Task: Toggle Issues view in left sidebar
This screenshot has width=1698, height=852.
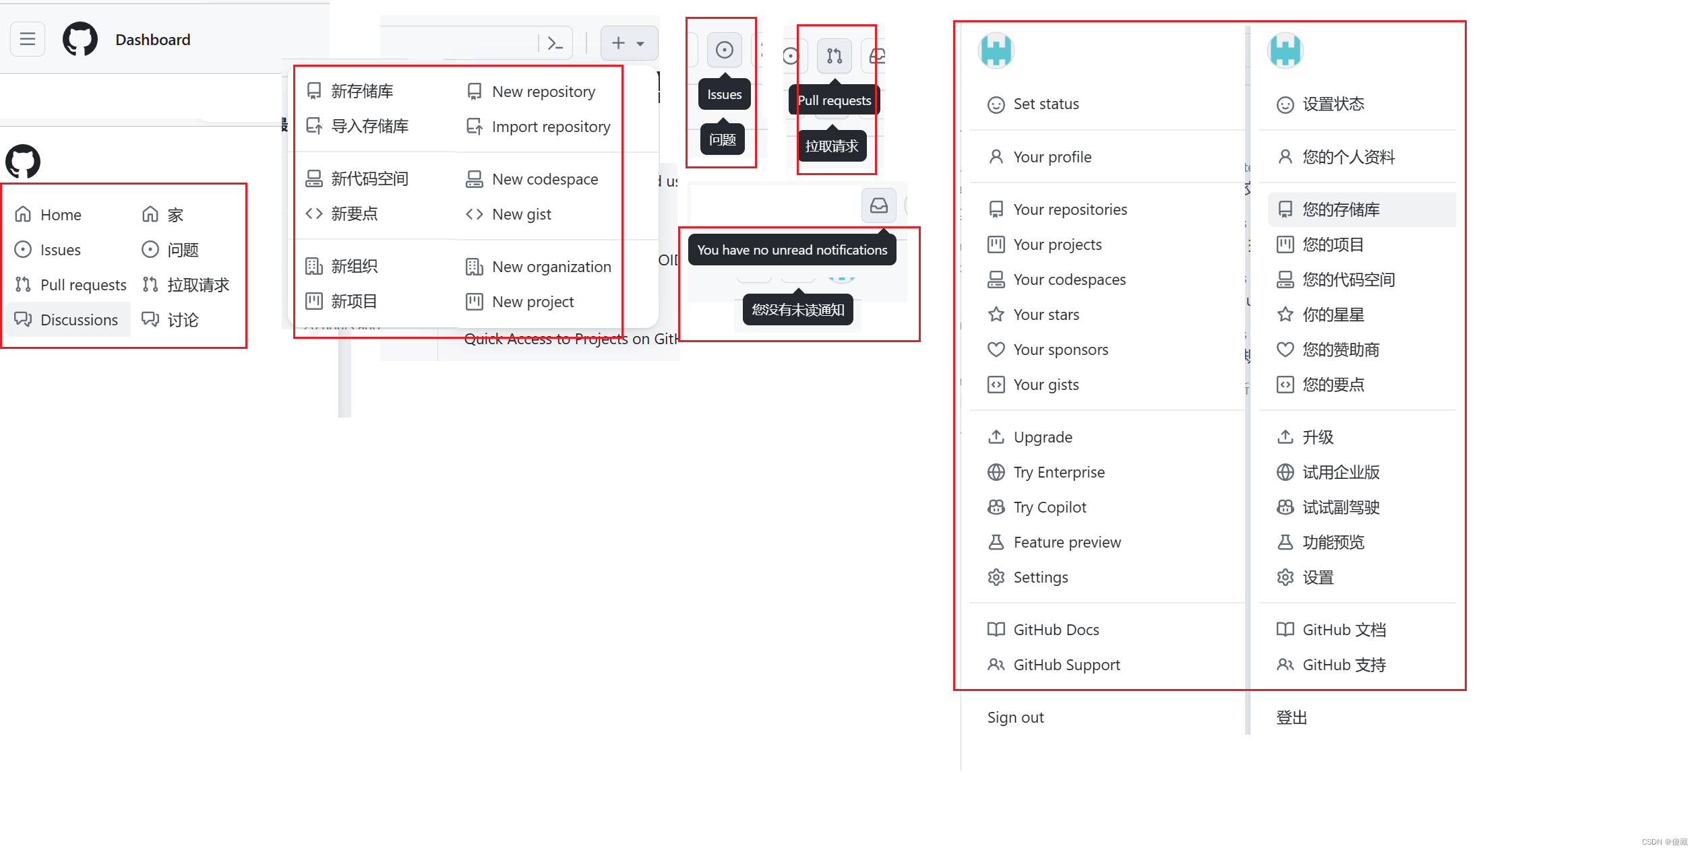Action: click(61, 249)
